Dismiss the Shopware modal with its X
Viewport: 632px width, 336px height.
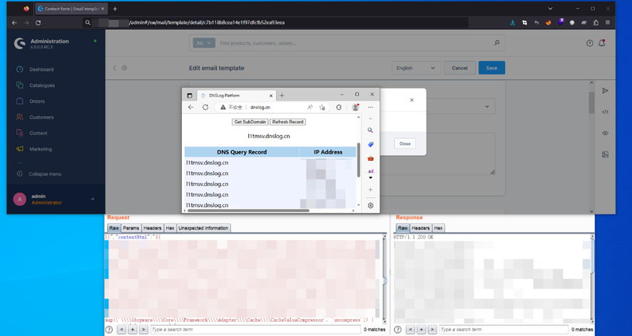coord(412,100)
